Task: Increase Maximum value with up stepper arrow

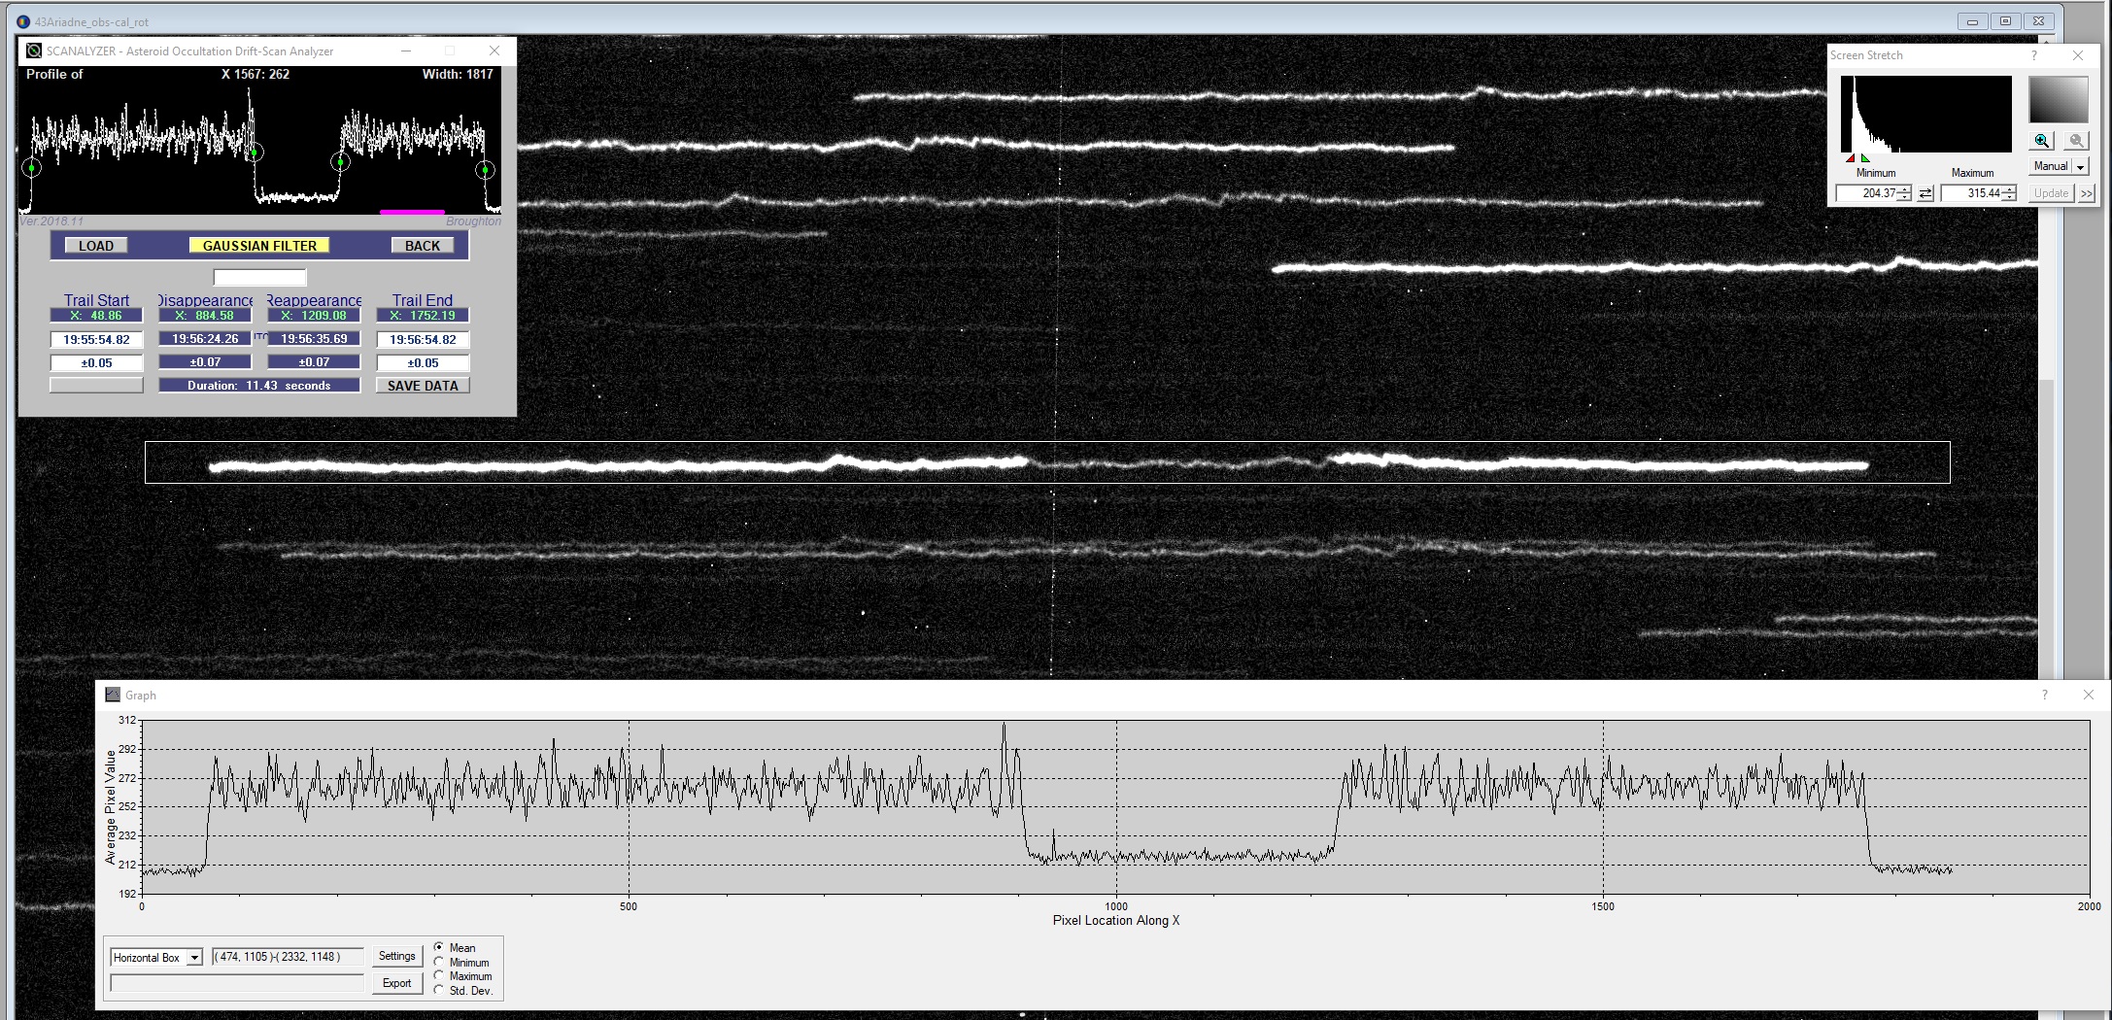Action: pos(2010,189)
